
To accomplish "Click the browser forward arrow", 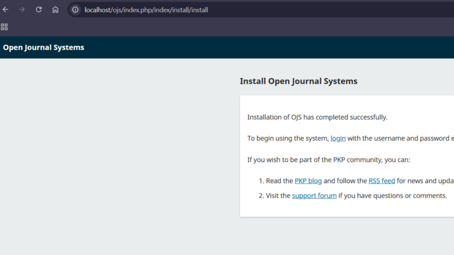I will tap(22, 10).
